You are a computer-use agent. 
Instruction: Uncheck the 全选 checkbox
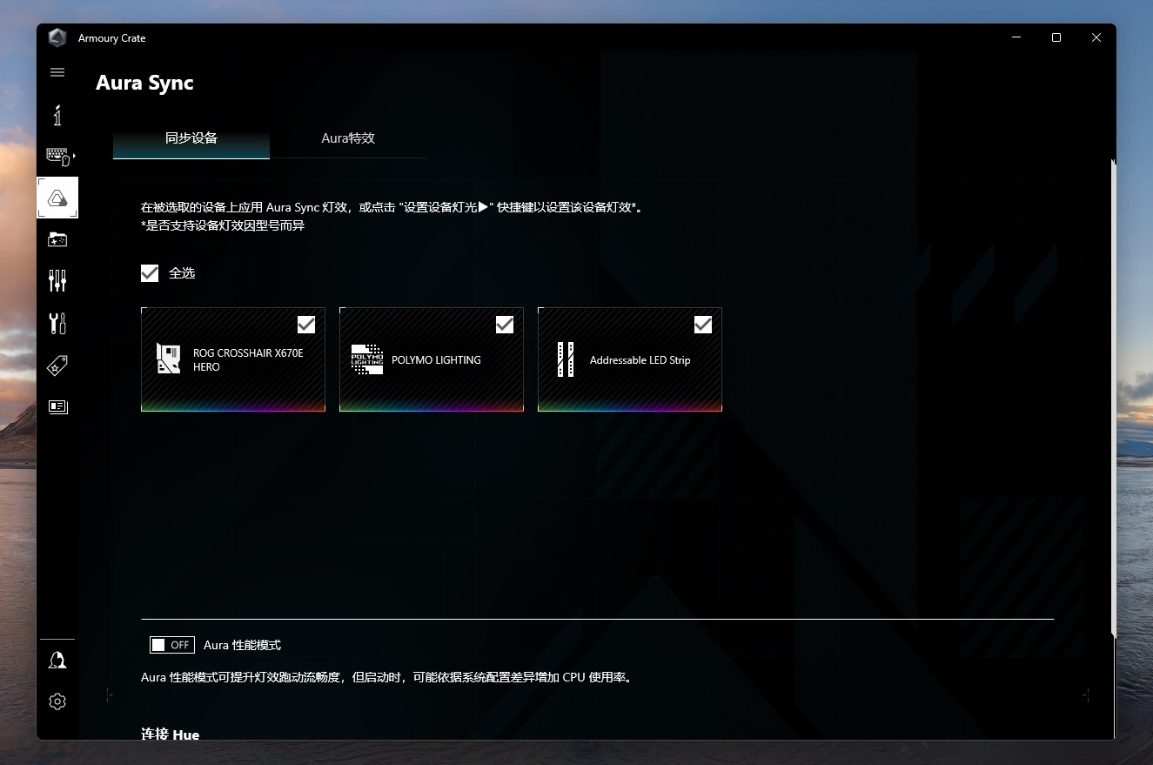150,273
